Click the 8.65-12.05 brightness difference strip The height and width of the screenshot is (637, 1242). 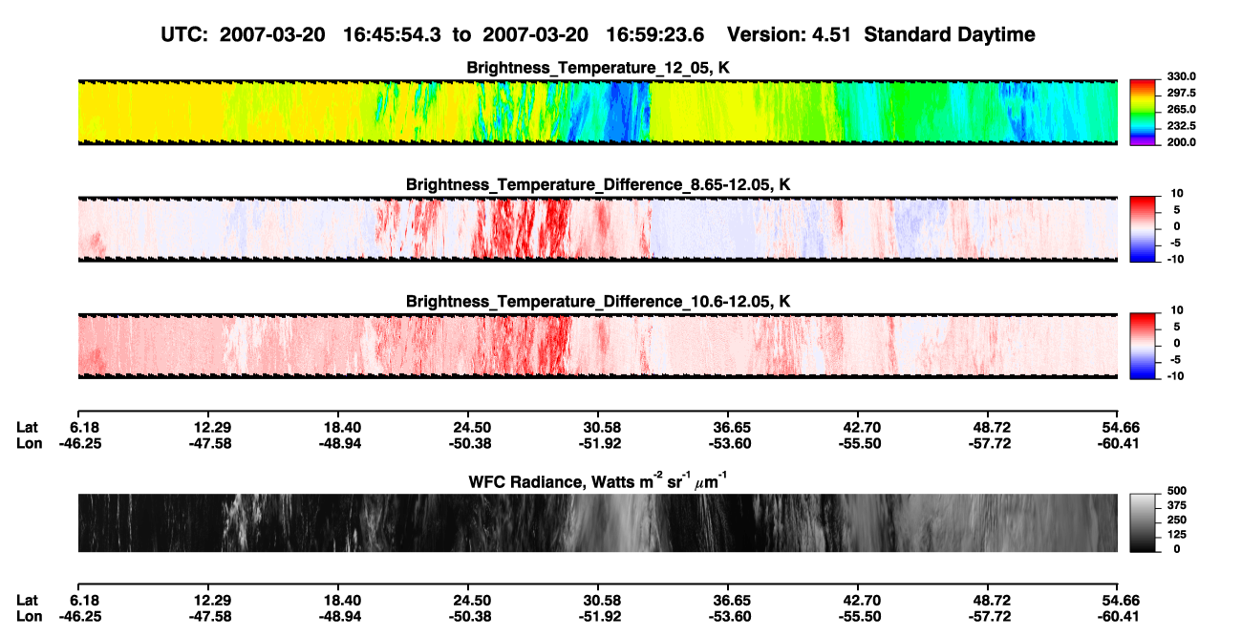pos(597,229)
